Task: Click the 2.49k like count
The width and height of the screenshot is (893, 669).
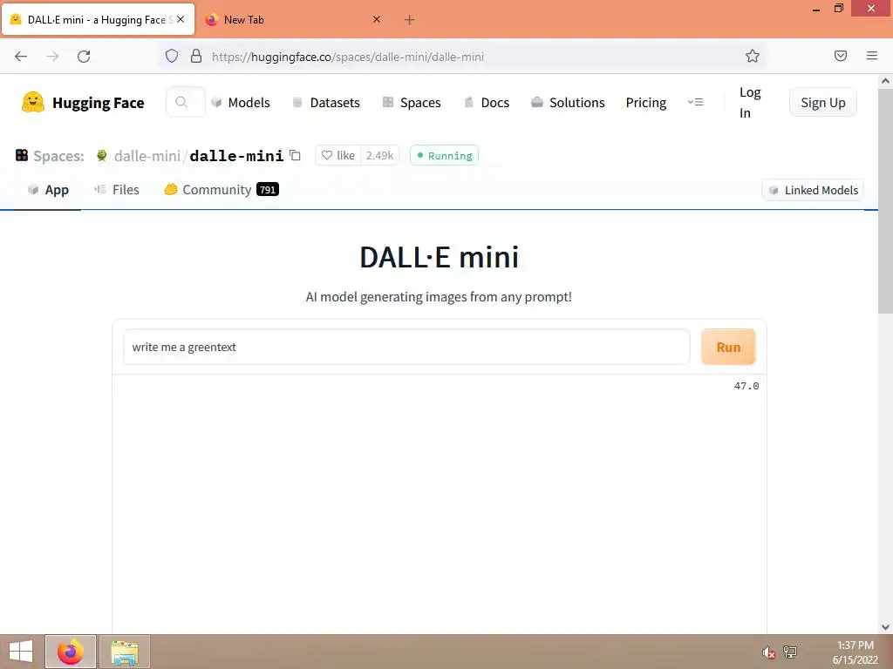Action: pyautogui.click(x=379, y=155)
